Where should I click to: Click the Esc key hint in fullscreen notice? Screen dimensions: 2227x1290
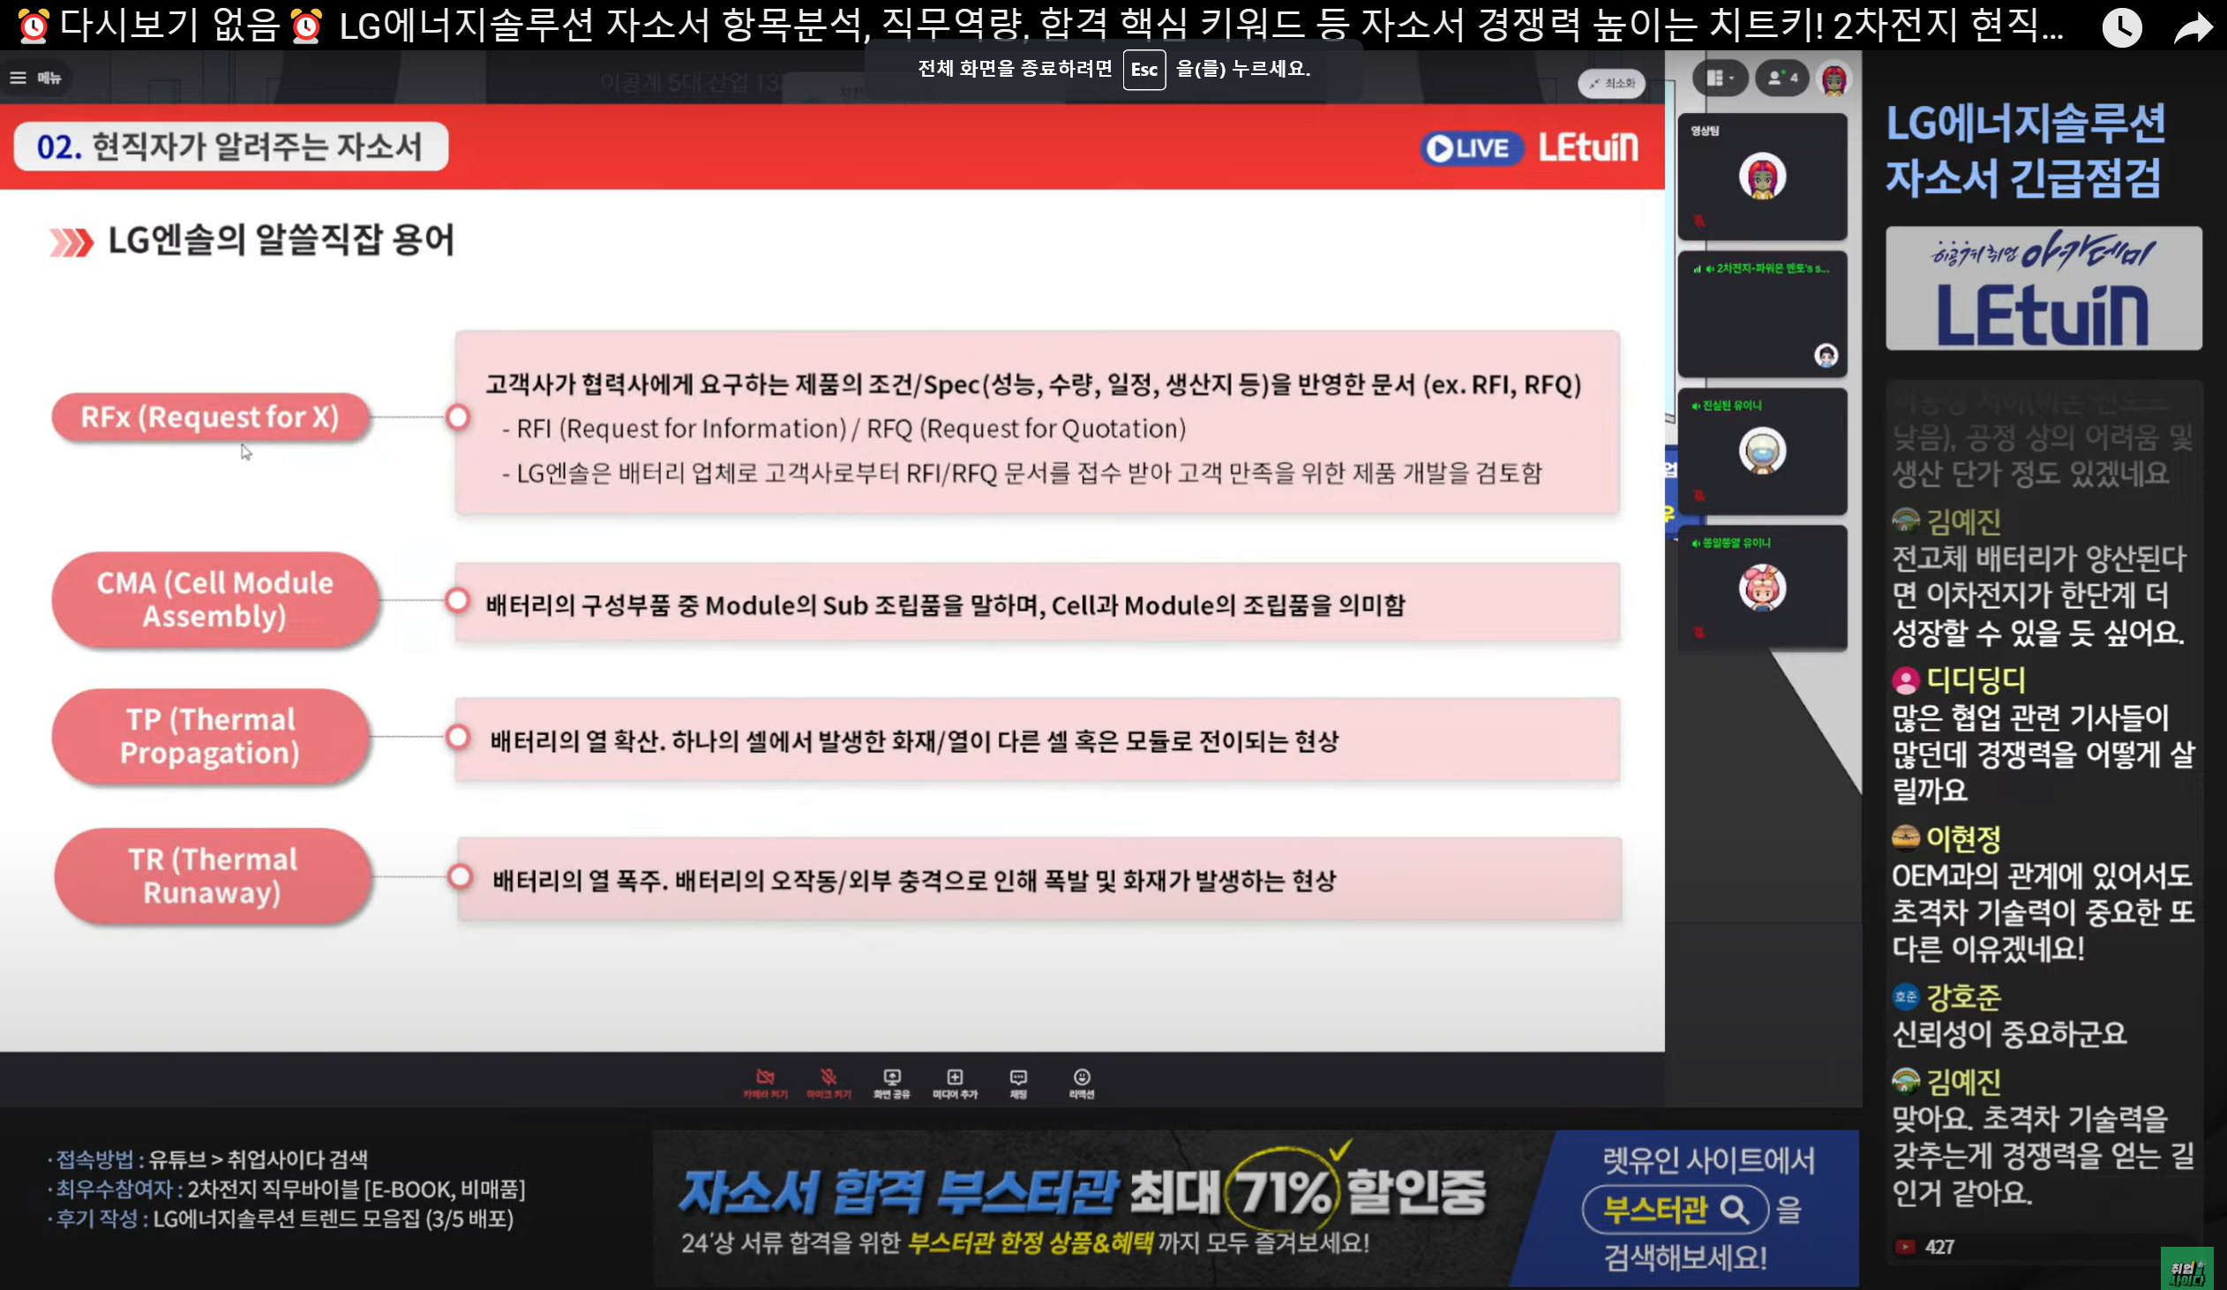point(1143,70)
